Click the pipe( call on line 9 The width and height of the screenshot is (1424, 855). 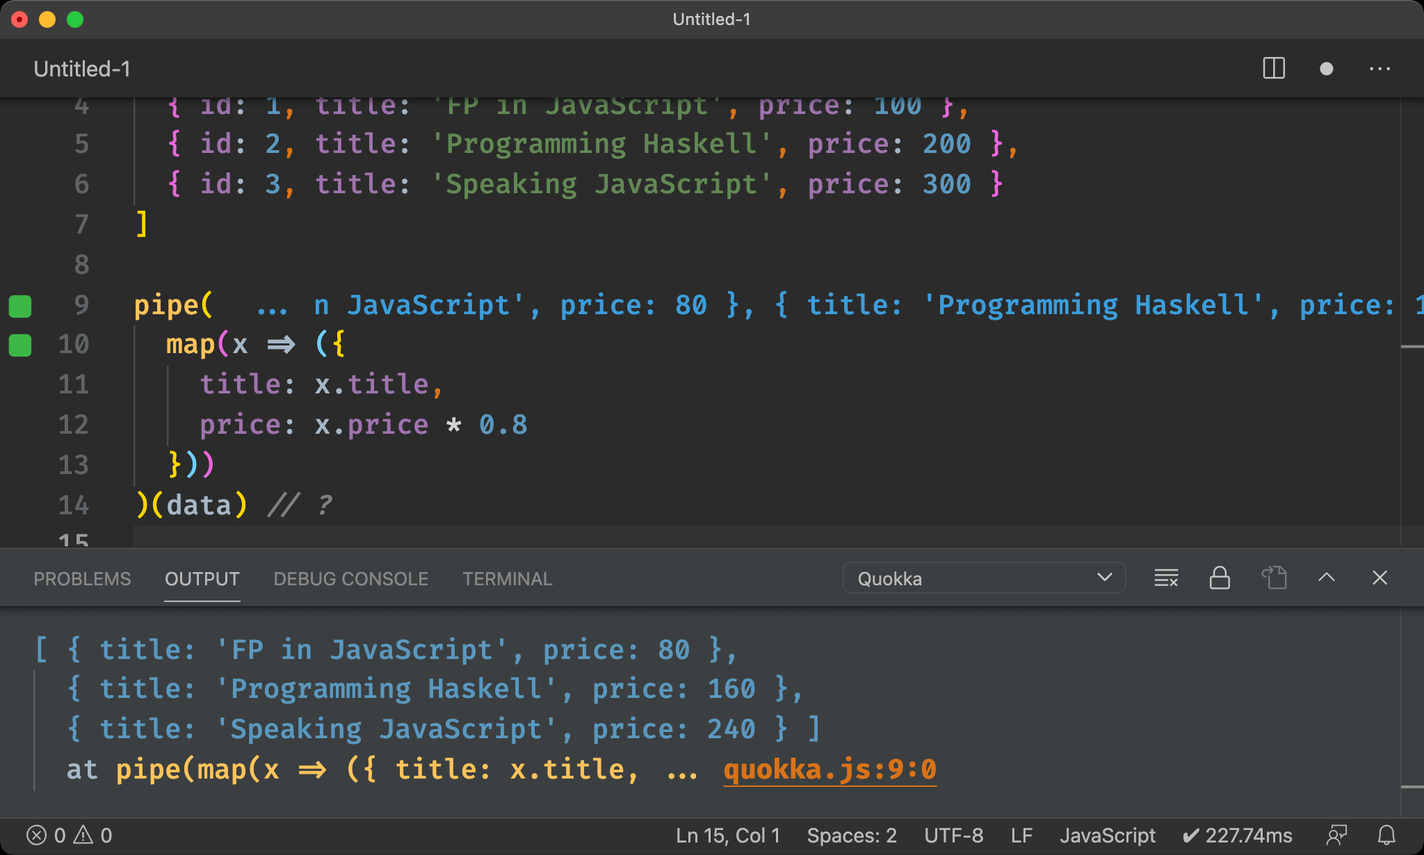pos(173,305)
